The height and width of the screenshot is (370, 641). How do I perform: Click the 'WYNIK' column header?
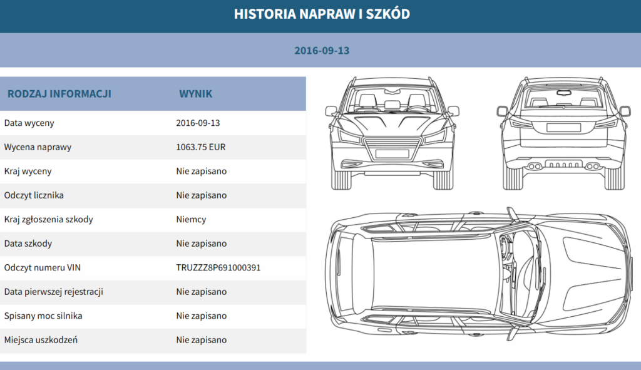tap(196, 94)
